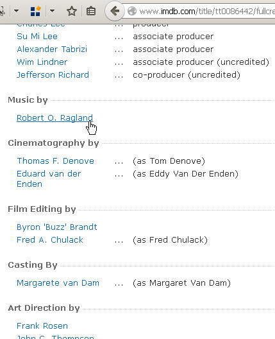
Task: Visit Margarete van Dam casting link
Action: [58, 282]
